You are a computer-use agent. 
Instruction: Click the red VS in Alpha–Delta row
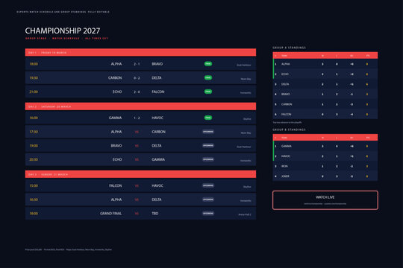(x=137, y=200)
